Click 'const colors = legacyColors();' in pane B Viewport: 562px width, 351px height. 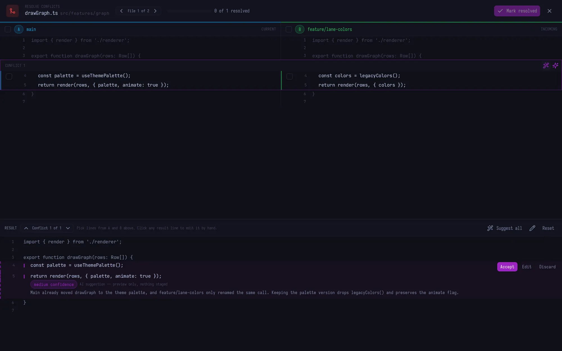click(x=359, y=76)
